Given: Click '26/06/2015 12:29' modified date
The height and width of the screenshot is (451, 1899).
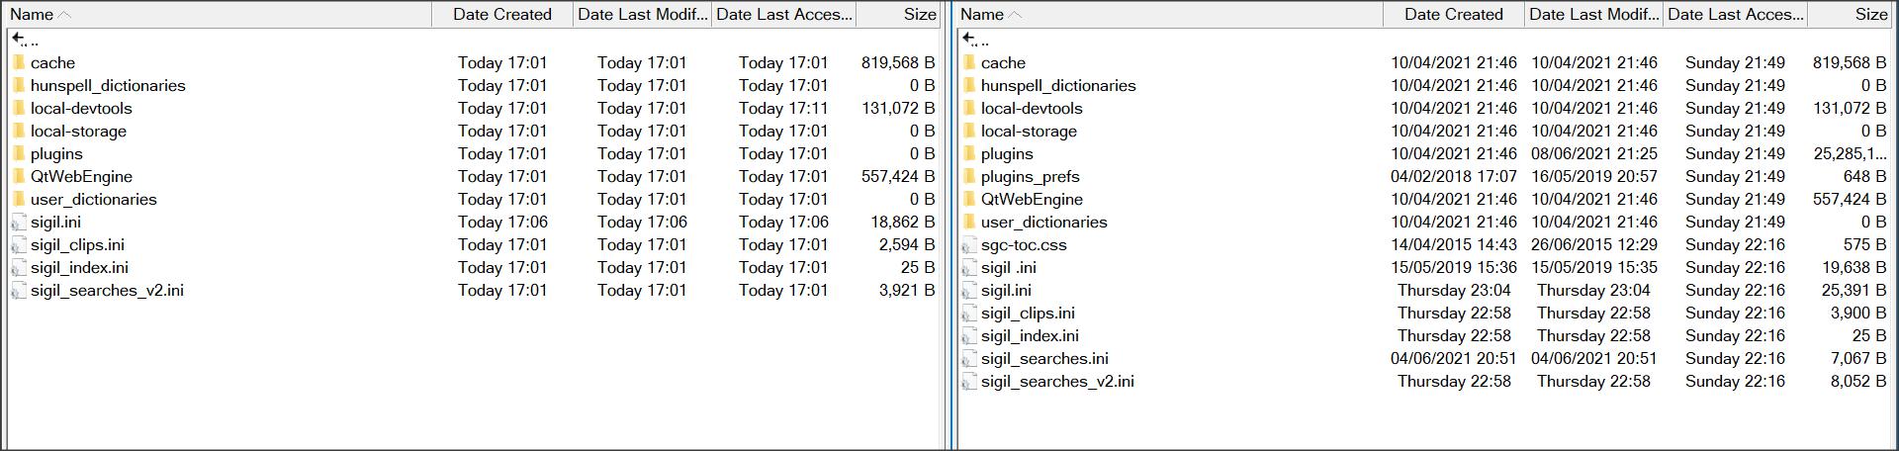Looking at the screenshot, I should [1594, 244].
